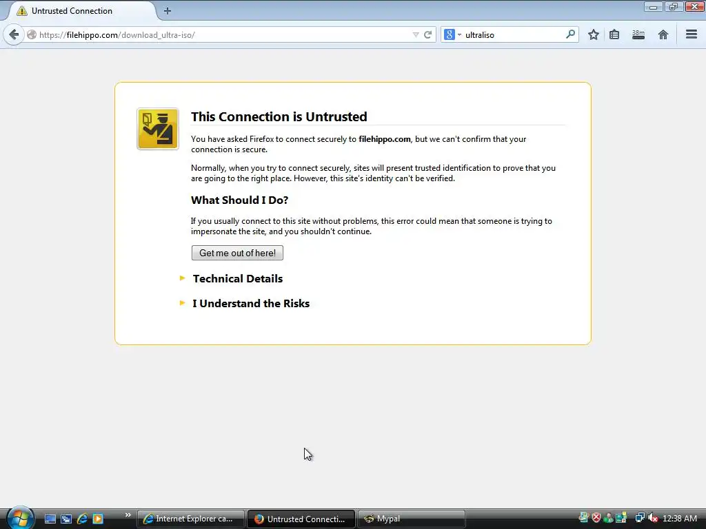The height and width of the screenshot is (529, 706).
Task: Click the leftmost tray icon beside red shield
Action: click(583, 518)
